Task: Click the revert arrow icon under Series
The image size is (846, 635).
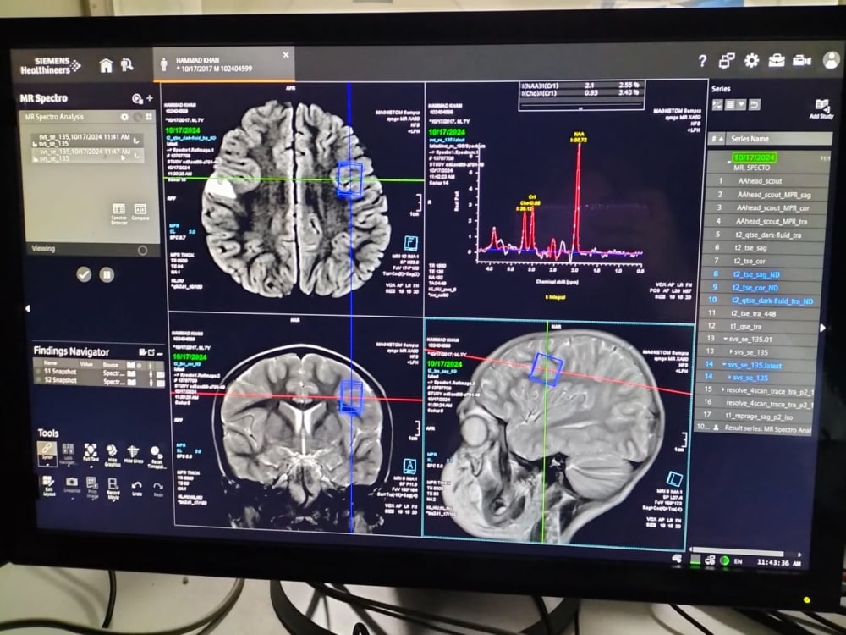Action: [x=755, y=105]
